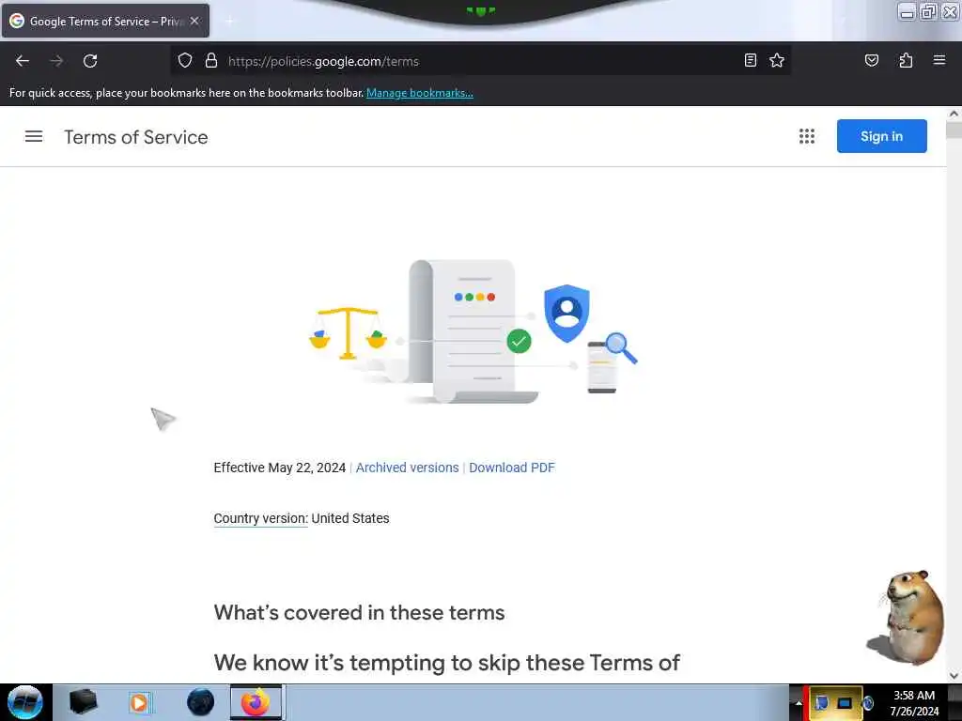Open tracking protection shield icon
Image resolution: width=962 pixels, height=721 pixels.
185,60
